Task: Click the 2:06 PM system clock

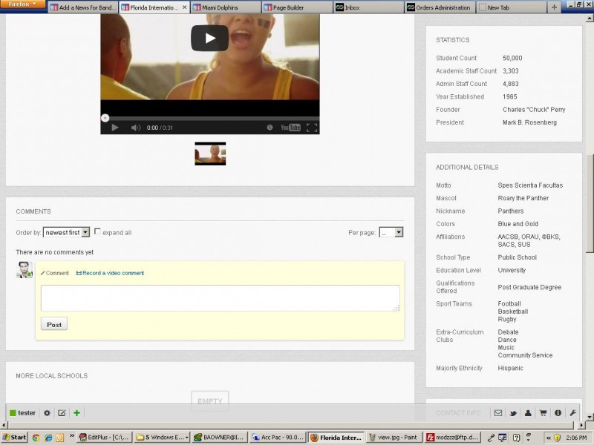Action: (x=576, y=438)
